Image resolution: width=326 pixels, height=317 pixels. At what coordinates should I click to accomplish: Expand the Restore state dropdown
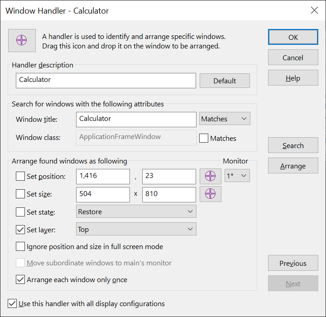click(x=136, y=211)
